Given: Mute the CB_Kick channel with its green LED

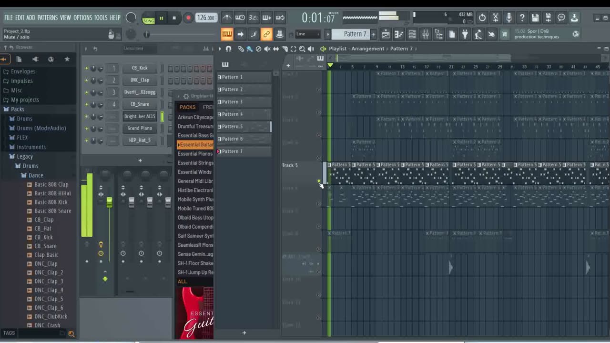Looking at the screenshot, I should point(86,68).
